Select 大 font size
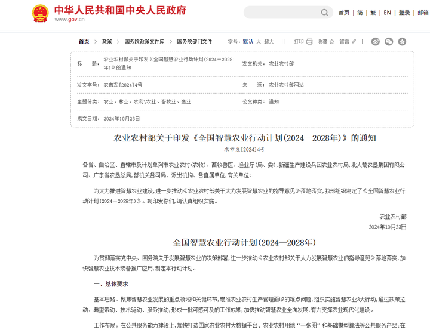Screen dimensions: 430x333 point(259,41)
